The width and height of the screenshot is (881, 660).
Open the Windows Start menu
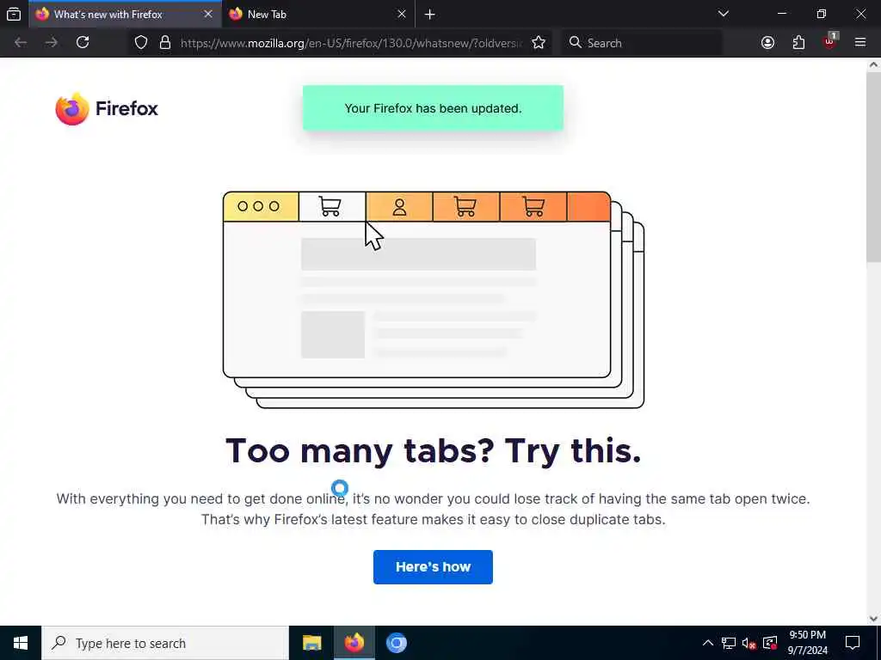21,643
